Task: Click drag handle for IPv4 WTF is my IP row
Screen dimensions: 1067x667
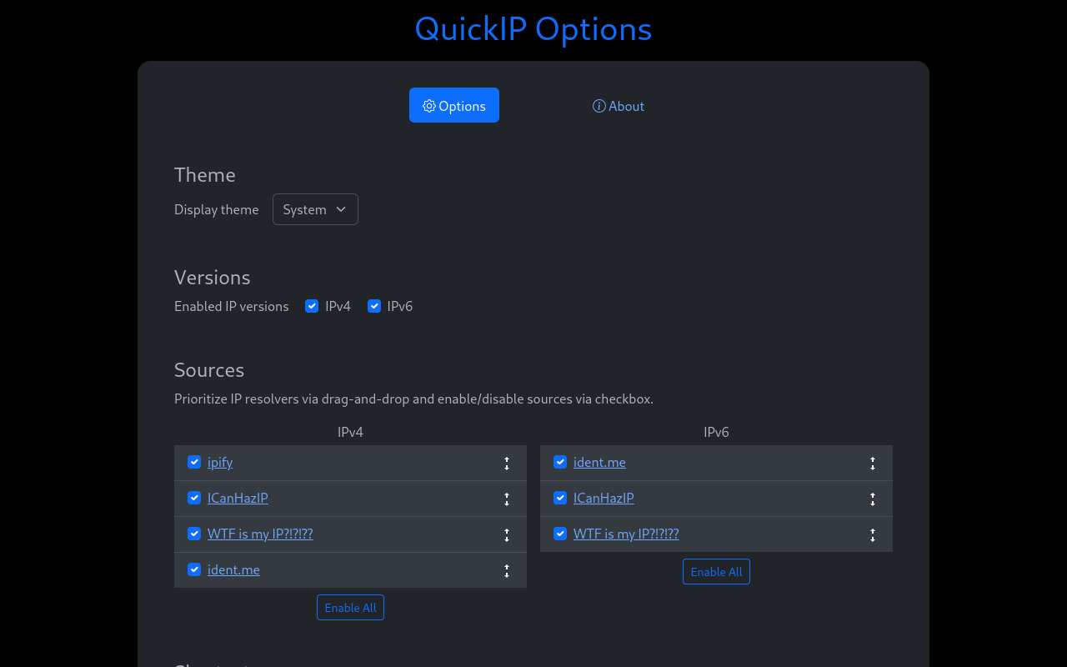Action: coord(506,535)
